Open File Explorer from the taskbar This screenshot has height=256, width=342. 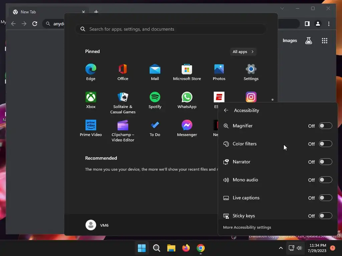(171, 248)
